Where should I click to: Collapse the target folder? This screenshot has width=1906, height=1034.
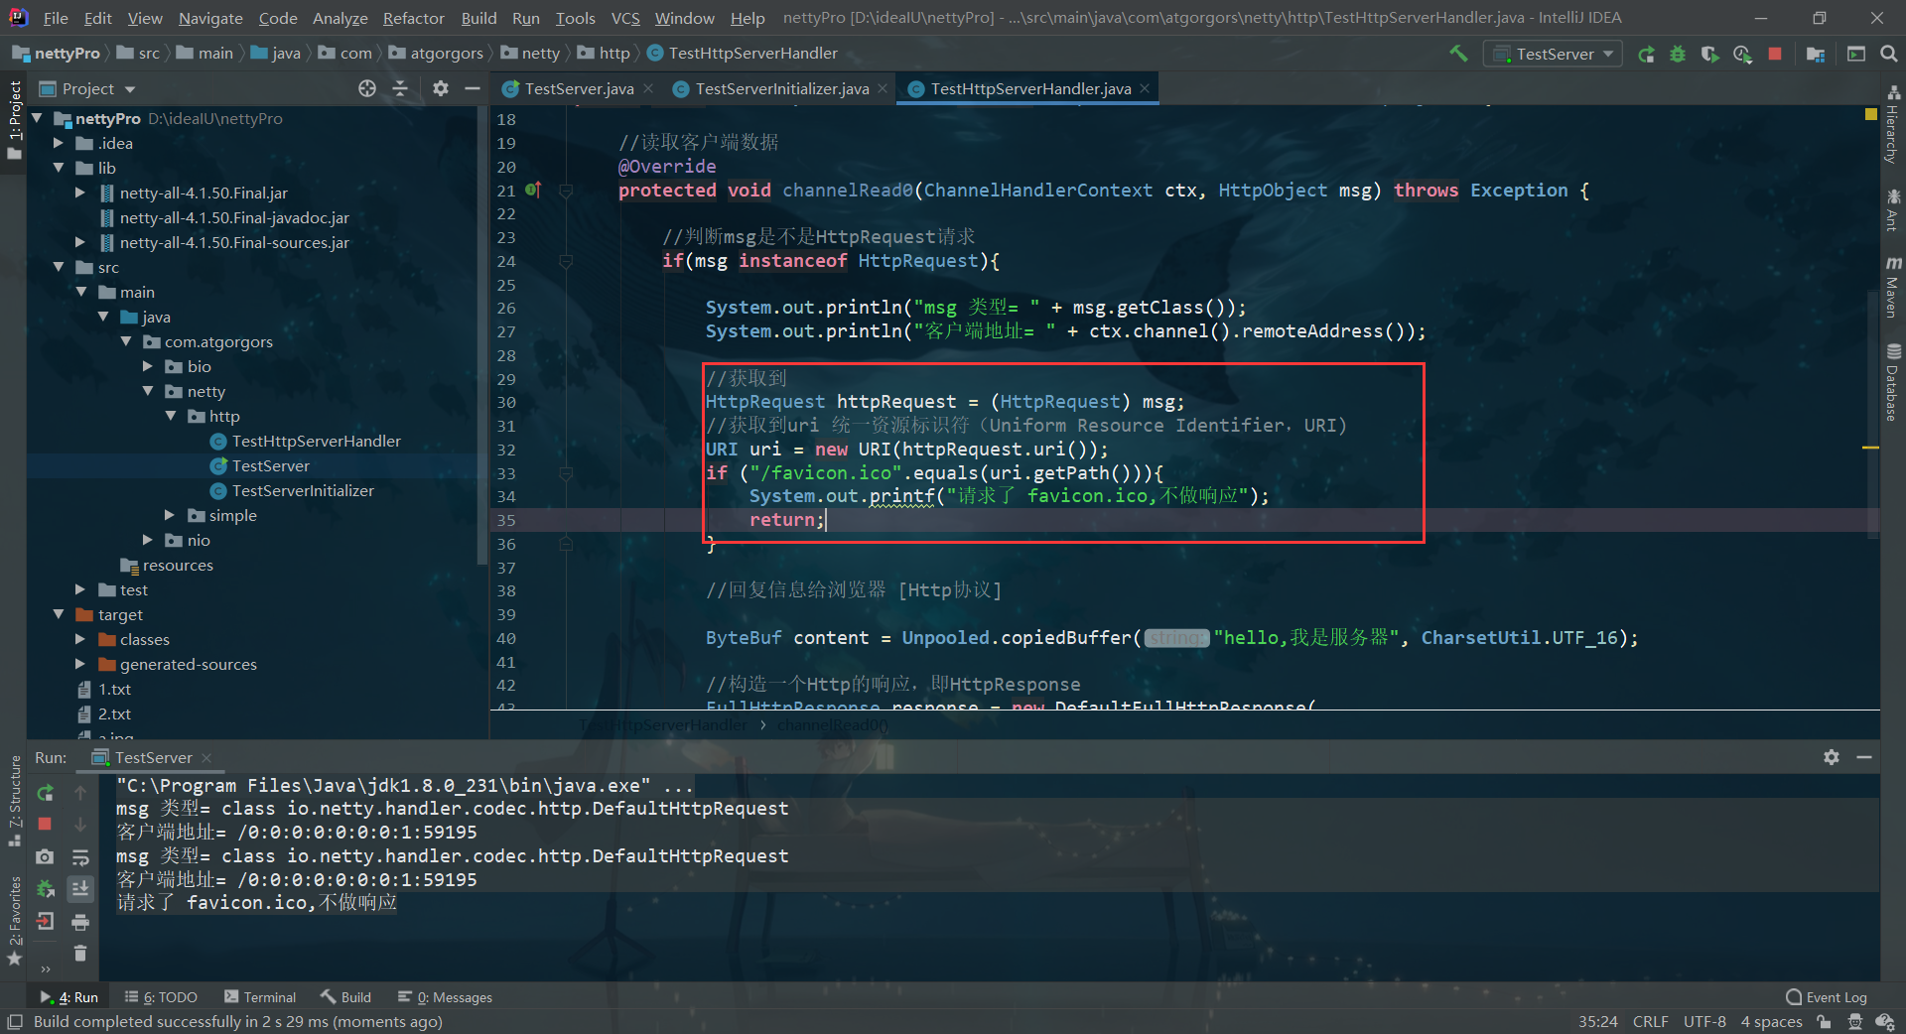[x=59, y=614]
